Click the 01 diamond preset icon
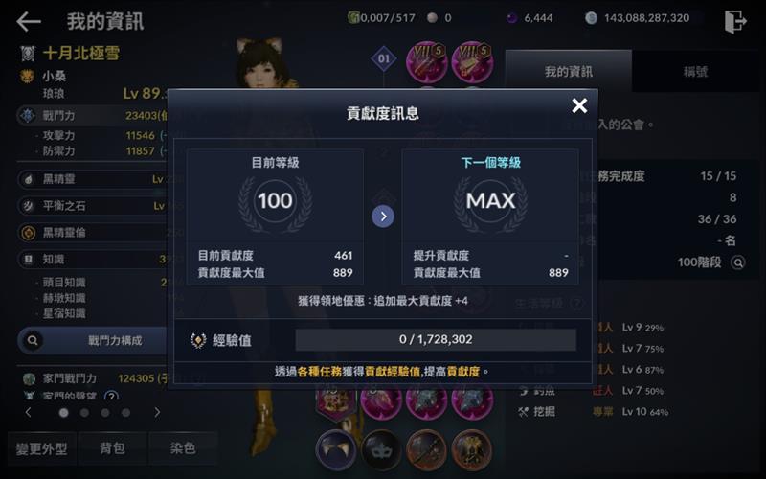Image resolution: width=766 pixels, height=479 pixels. (x=384, y=59)
